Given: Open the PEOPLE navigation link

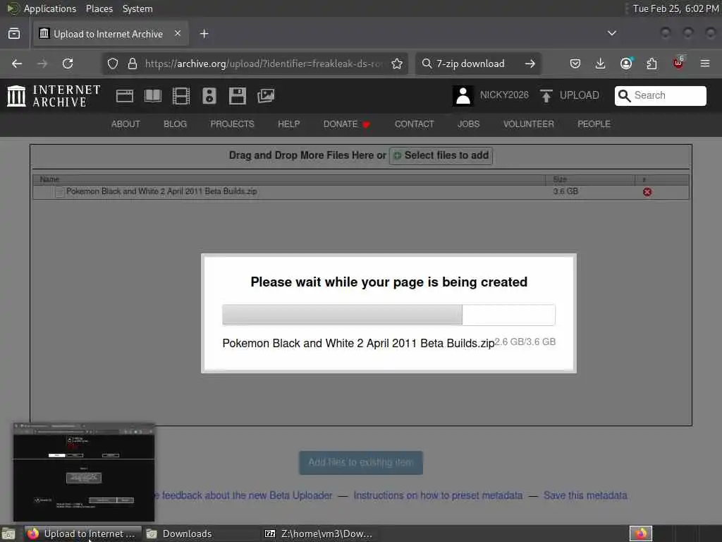Looking at the screenshot, I should click(594, 124).
